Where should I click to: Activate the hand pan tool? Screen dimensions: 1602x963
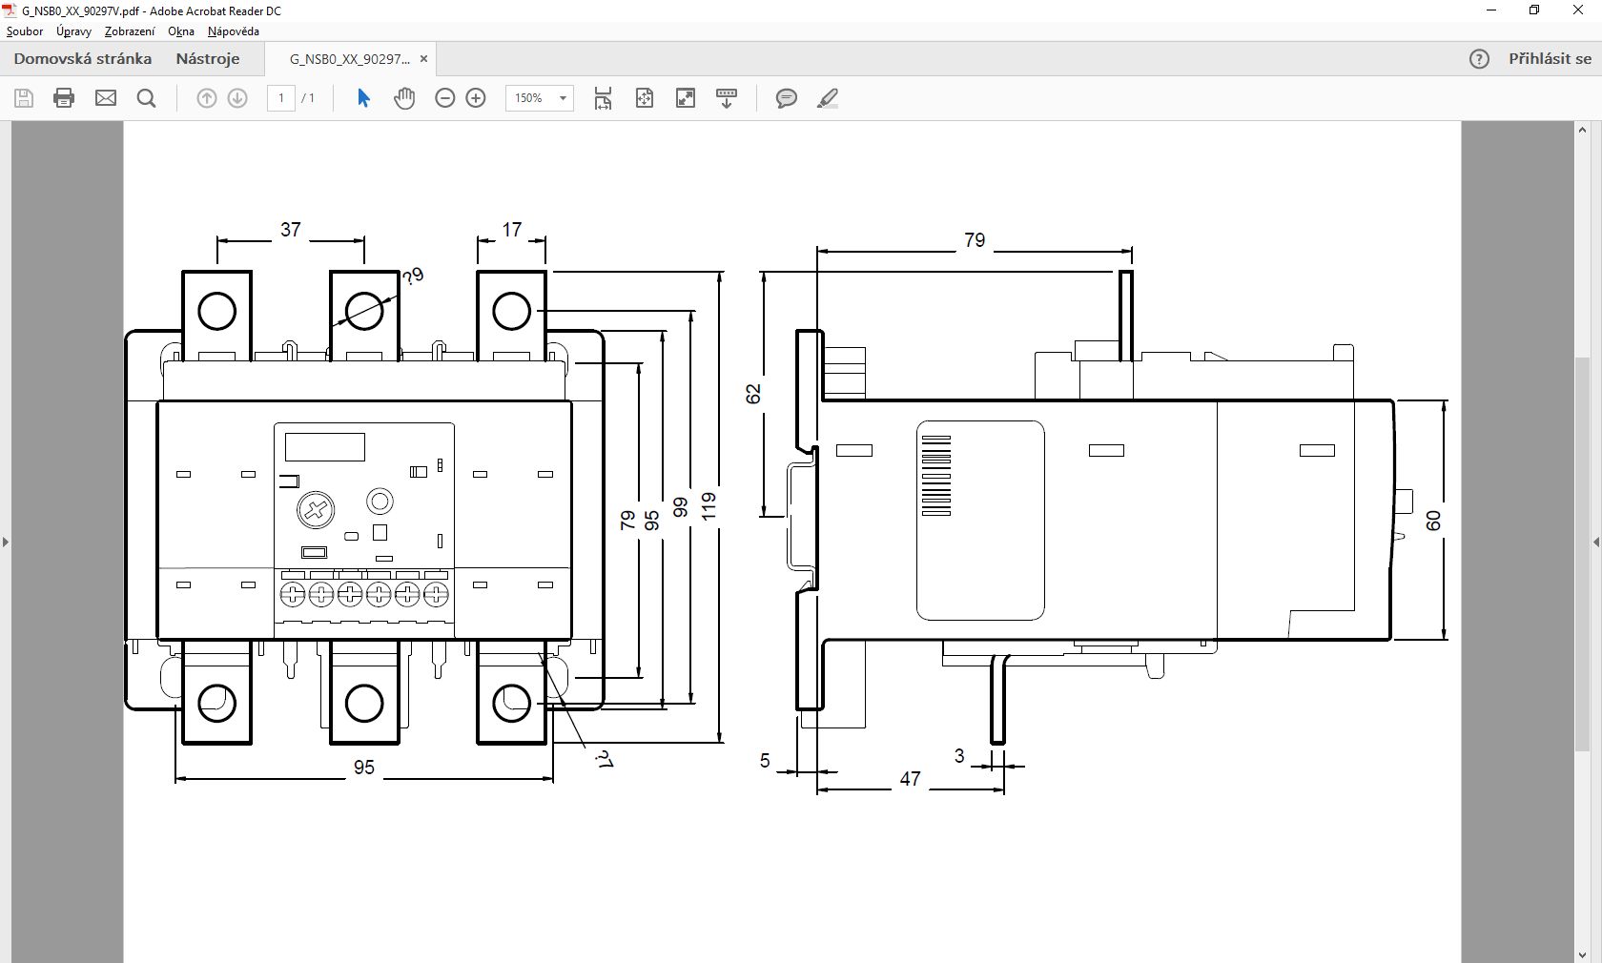coord(404,98)
